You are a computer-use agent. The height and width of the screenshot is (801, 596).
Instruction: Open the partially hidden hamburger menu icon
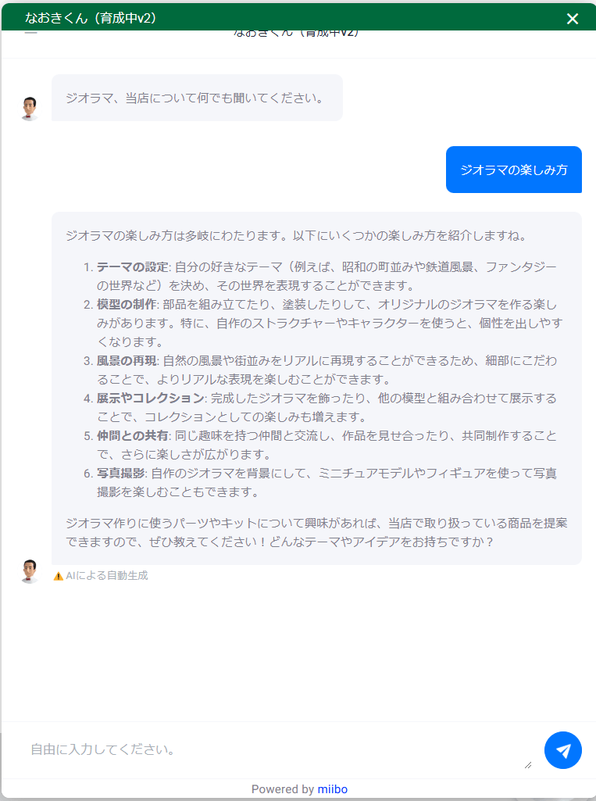pyautogui.click(x=30, y=34)
